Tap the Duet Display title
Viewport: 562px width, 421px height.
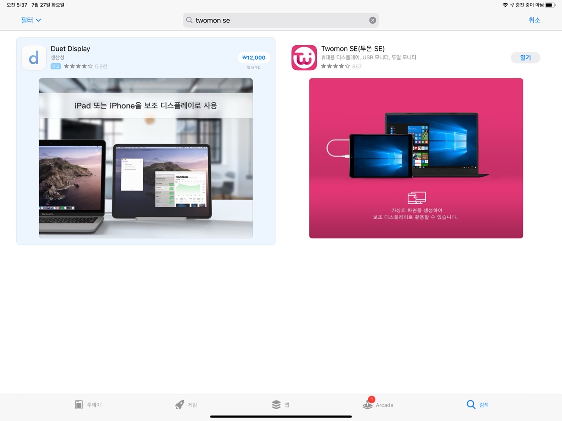pos(70,49)
